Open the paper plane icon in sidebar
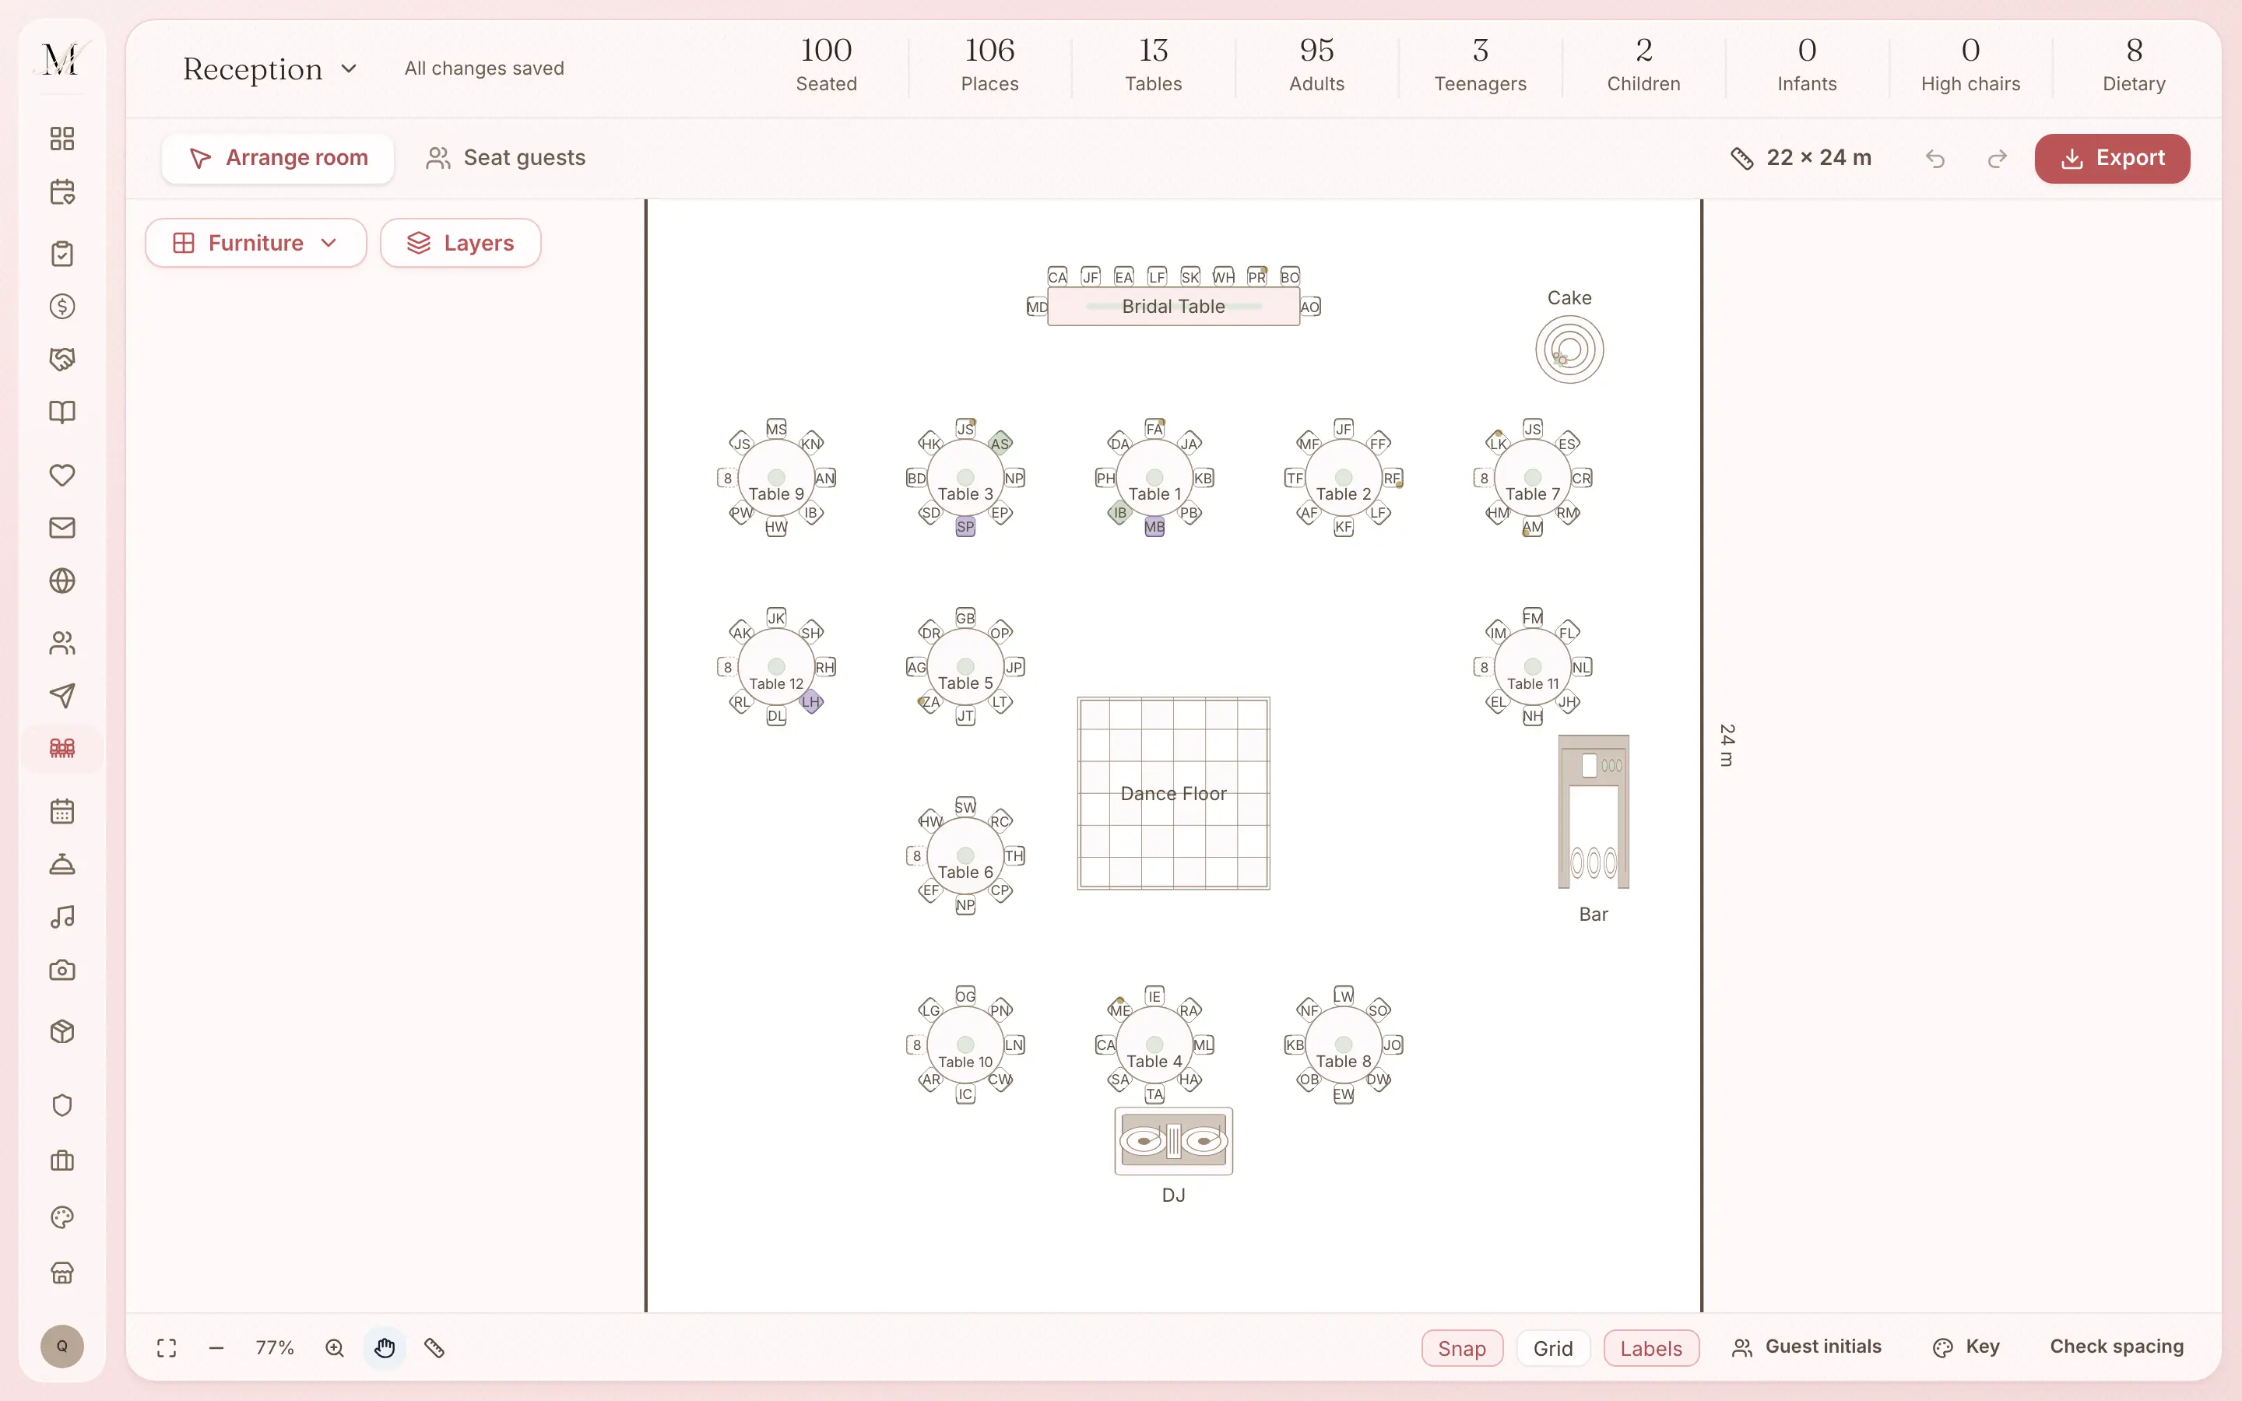 [x=62, y=696]
